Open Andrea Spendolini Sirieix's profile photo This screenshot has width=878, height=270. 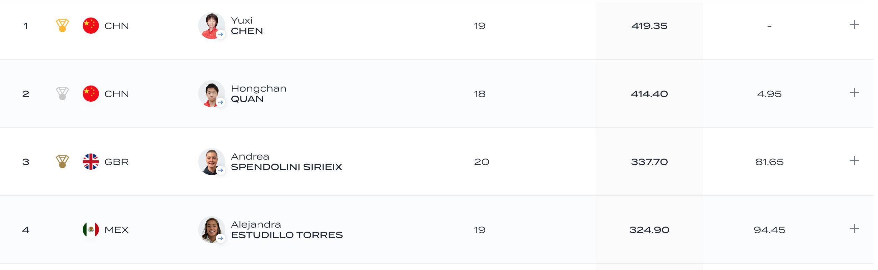tap(212, 161)
